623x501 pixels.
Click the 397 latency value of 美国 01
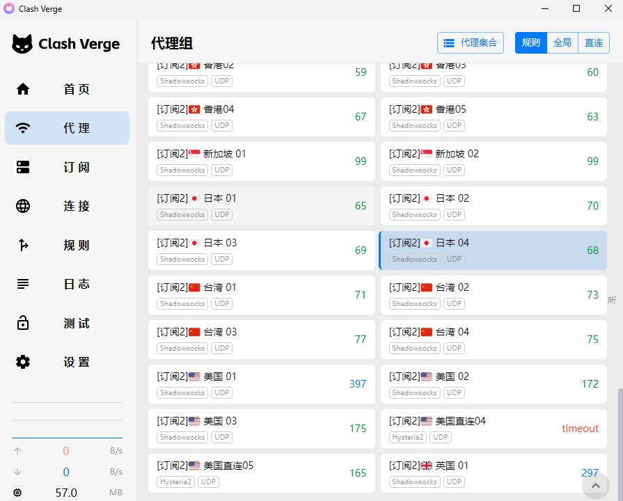pos(358,384)
